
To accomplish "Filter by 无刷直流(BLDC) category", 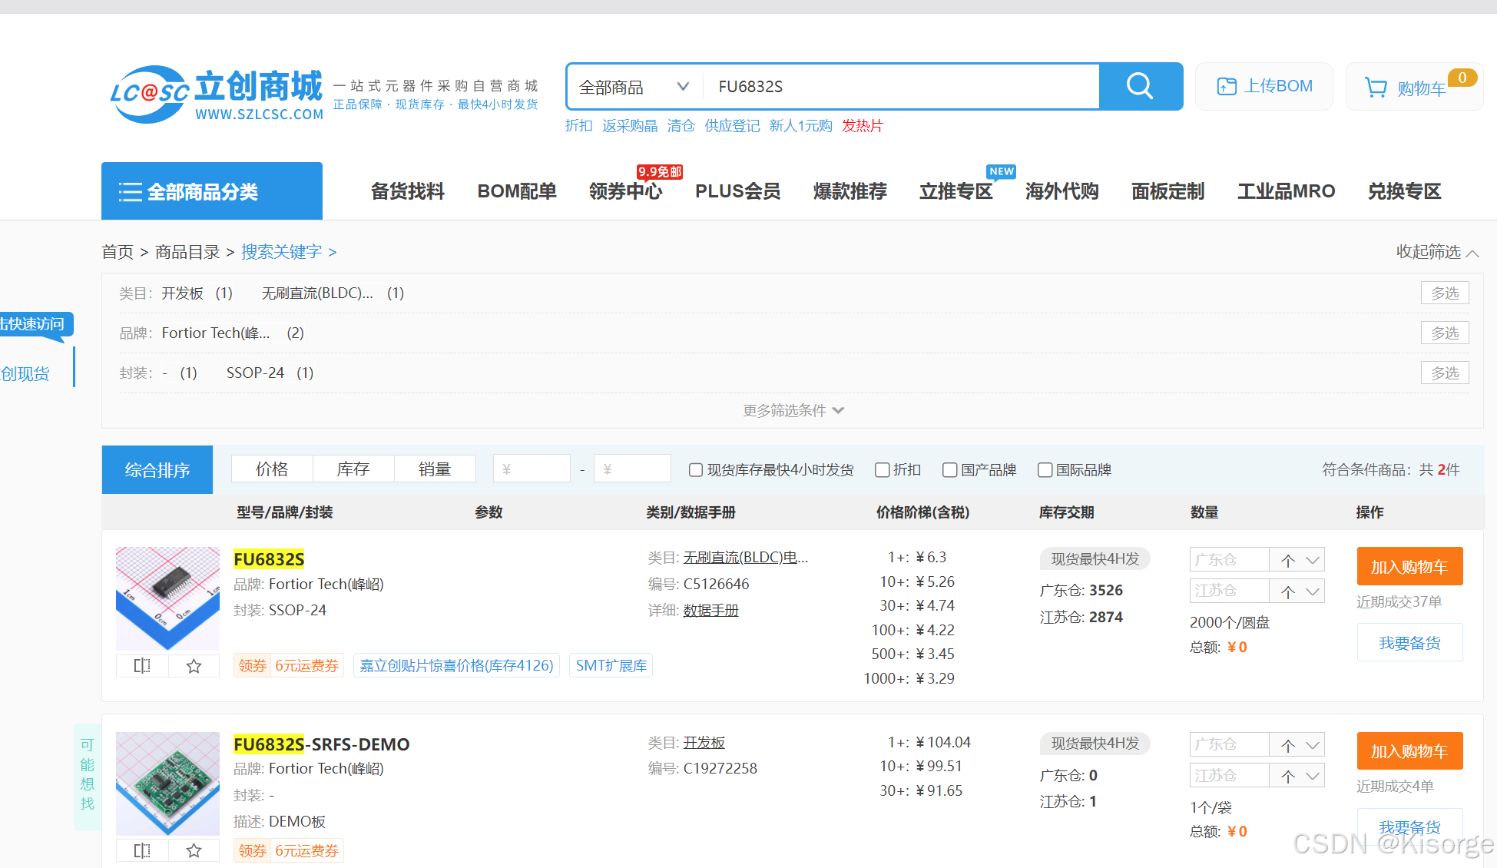I will [x=333, y=293].
